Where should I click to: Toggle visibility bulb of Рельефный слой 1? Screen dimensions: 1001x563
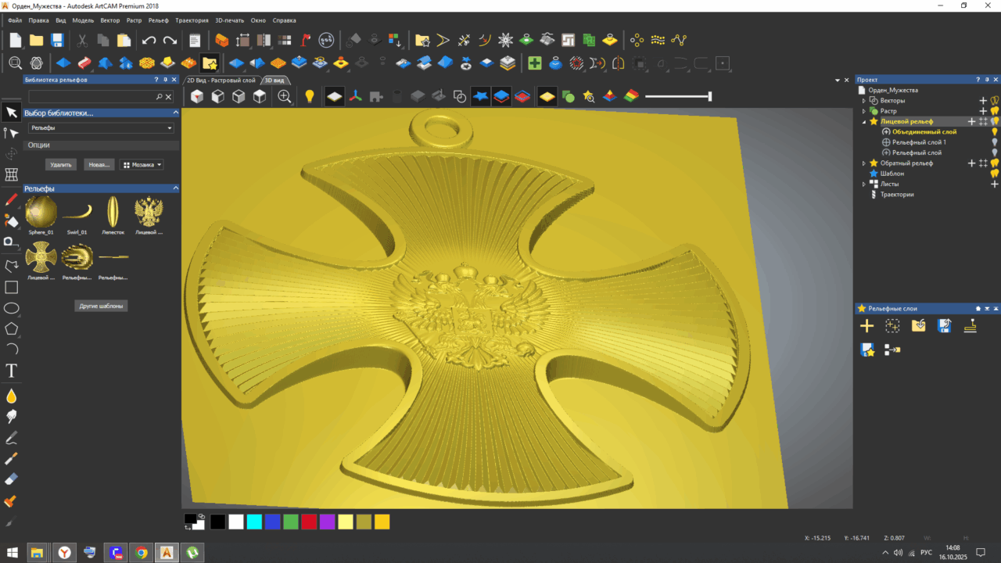click(995, 142)
